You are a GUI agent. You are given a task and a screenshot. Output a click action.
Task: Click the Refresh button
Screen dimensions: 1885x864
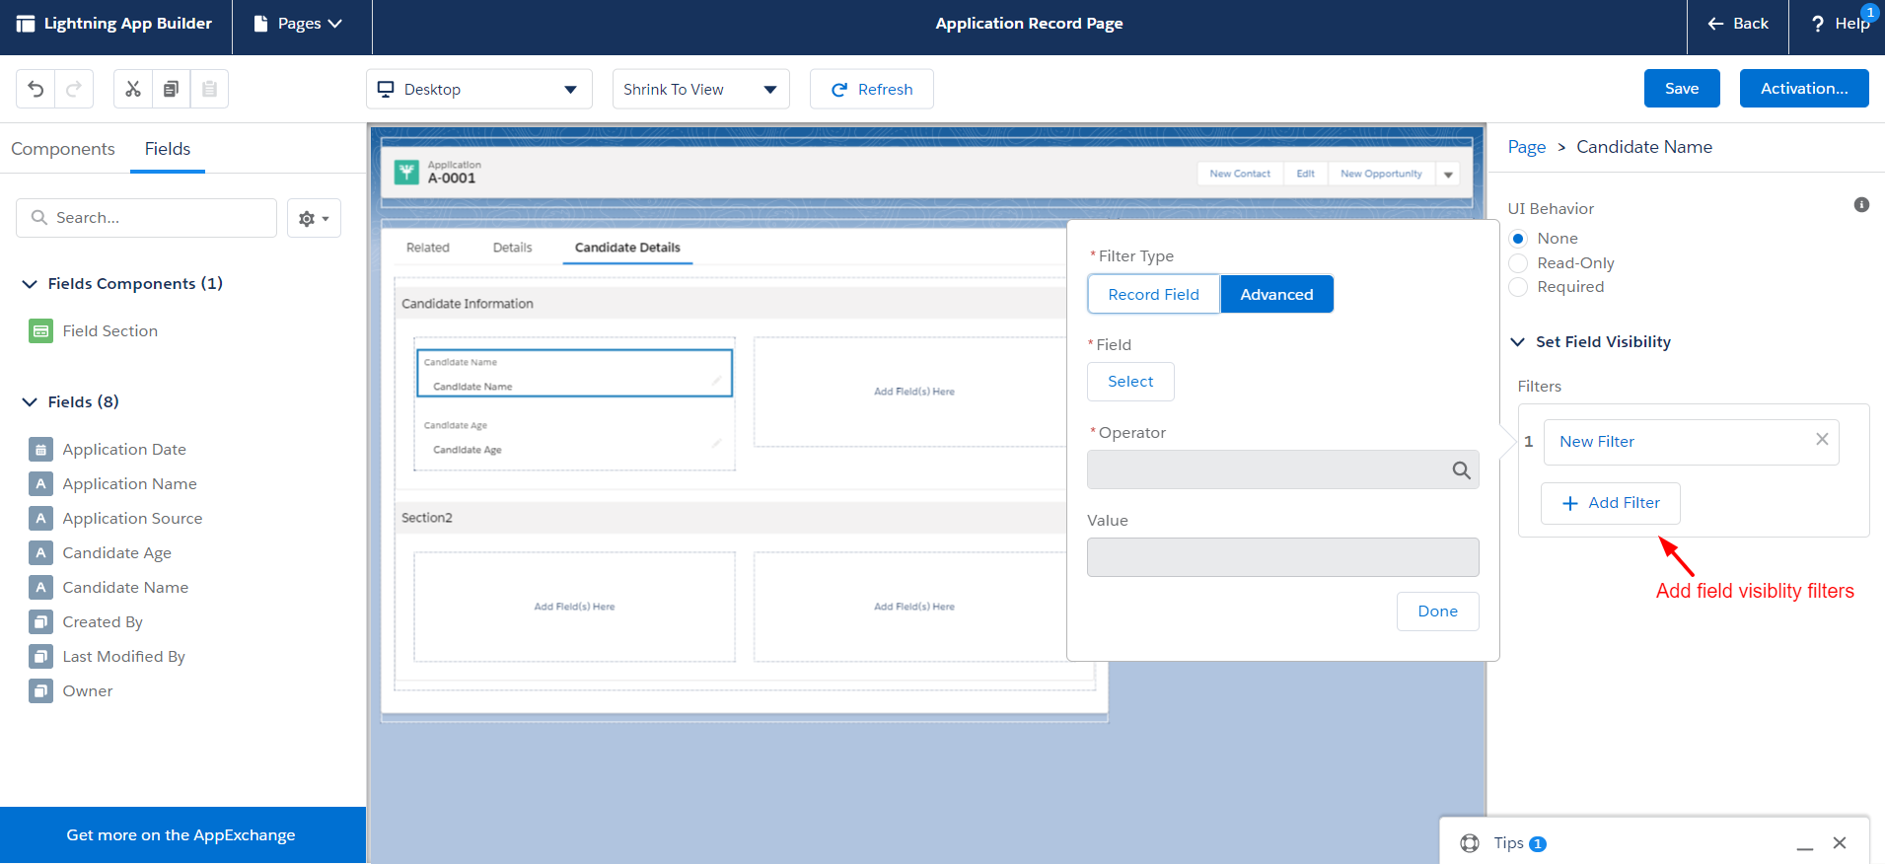(872, 89)
